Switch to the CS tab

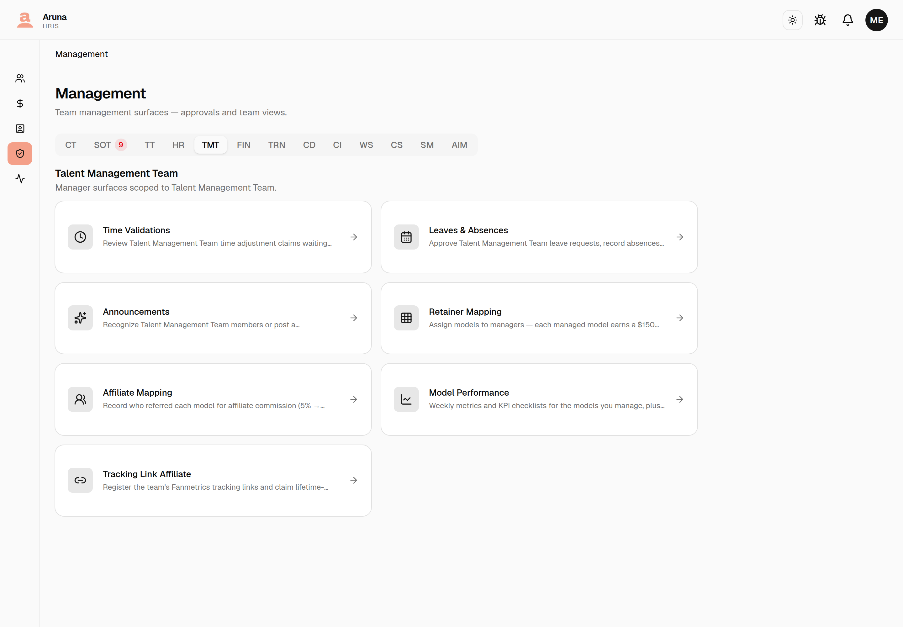point(397,145)
